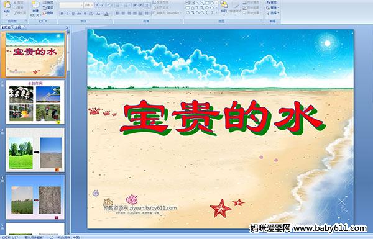Screen dimensions: 373x239
Task: Click the Cut scissors command
Action: [x=18, y=2]
